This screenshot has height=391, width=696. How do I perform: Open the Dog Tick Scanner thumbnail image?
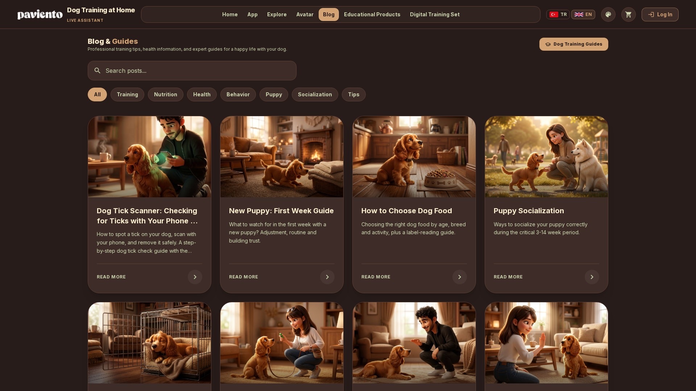click(x=149, y=157)
